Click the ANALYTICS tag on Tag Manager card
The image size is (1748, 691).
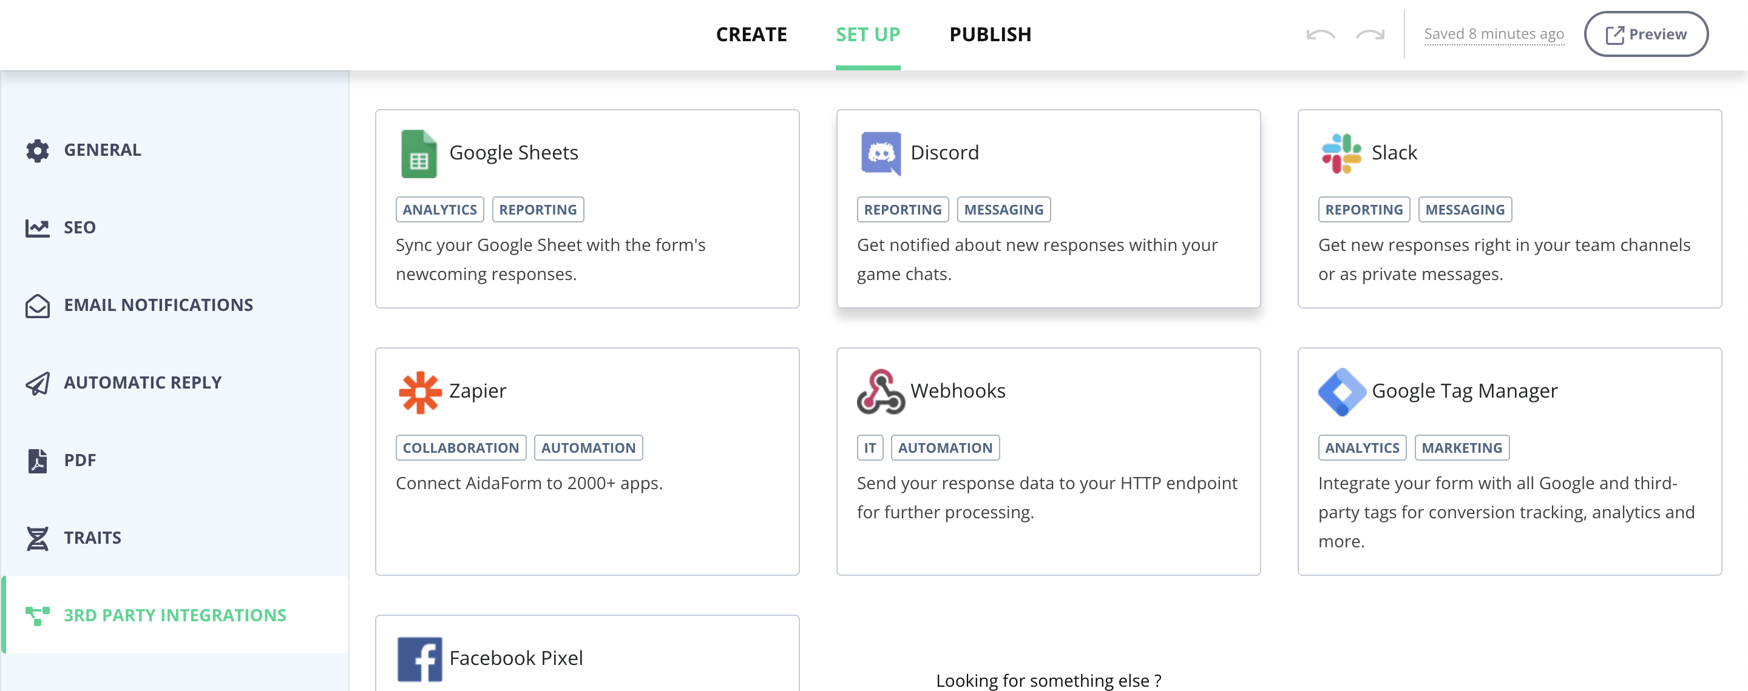1362,449
